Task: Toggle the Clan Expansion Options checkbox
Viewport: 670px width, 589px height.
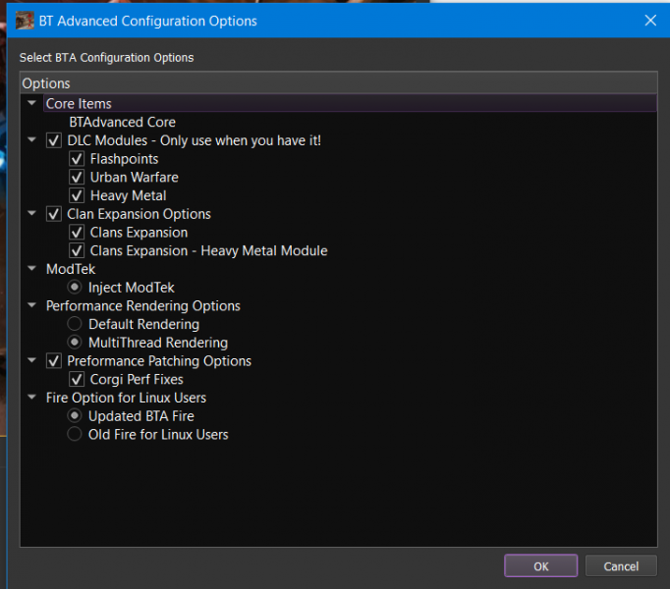Action: [x=54, y=214]
